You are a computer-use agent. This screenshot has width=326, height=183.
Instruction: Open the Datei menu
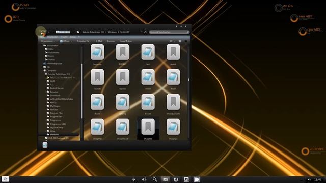click(42, 37)
